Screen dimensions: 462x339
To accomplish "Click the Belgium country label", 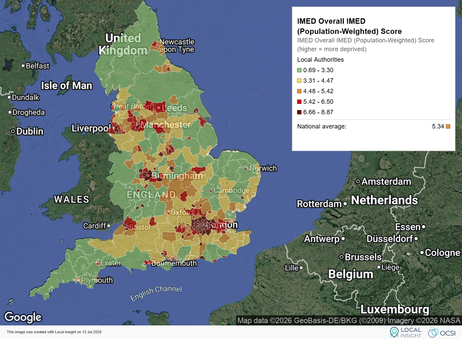I will (351, 274).
